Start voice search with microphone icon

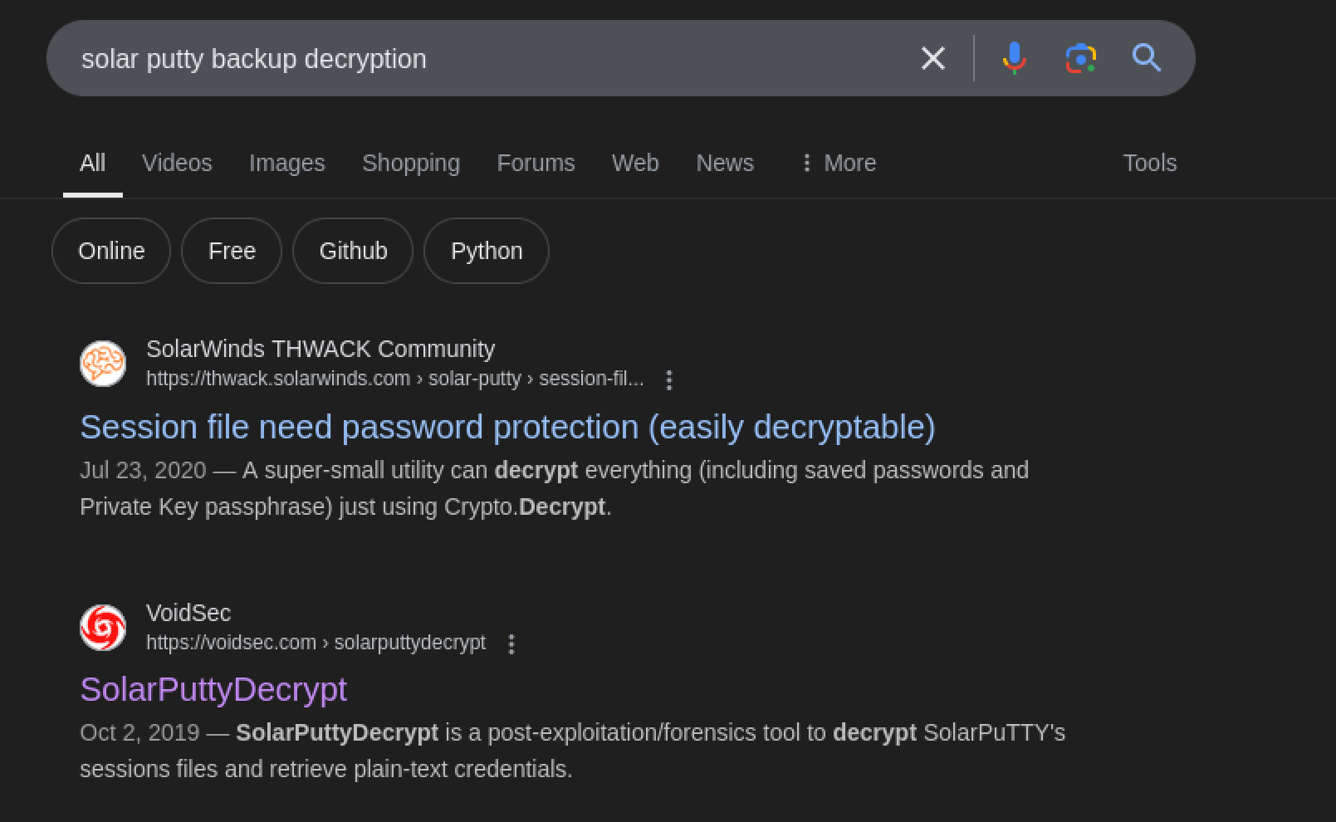coord(1014,58)
